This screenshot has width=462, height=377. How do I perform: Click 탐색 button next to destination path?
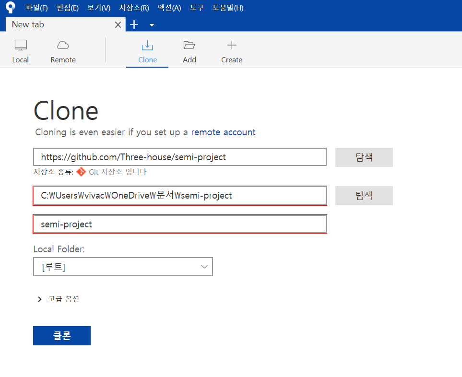364,196
